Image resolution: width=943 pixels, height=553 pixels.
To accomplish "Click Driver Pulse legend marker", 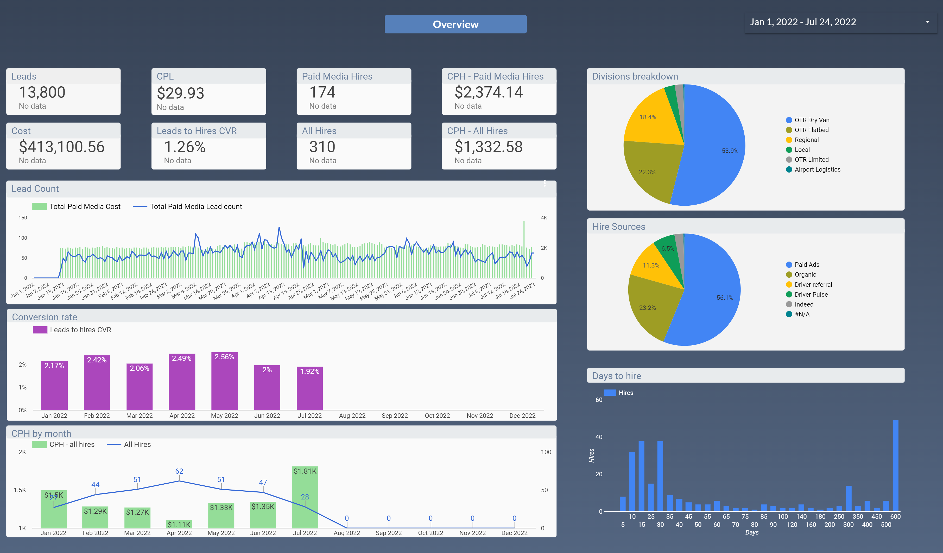I will pos(789,294).
